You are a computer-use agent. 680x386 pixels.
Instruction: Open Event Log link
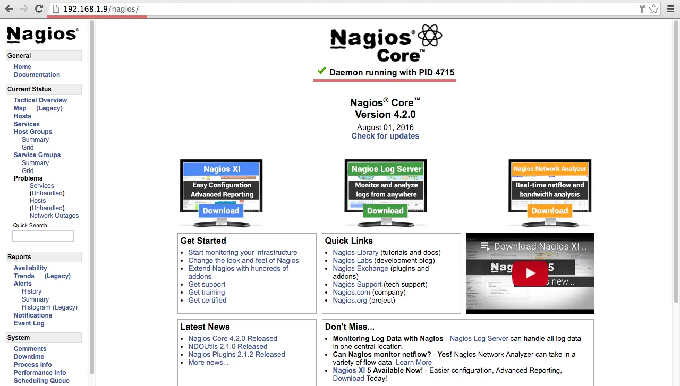[29, 323]
